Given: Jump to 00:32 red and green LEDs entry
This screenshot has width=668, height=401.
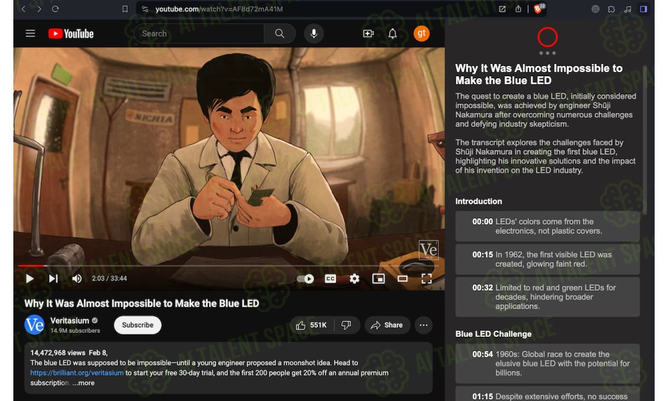Looking at the screenshot, I should 548,297.
